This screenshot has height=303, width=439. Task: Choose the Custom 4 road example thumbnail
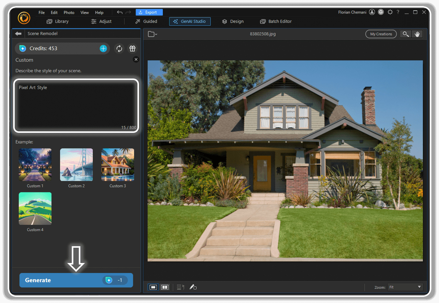(x=35, y=209)
